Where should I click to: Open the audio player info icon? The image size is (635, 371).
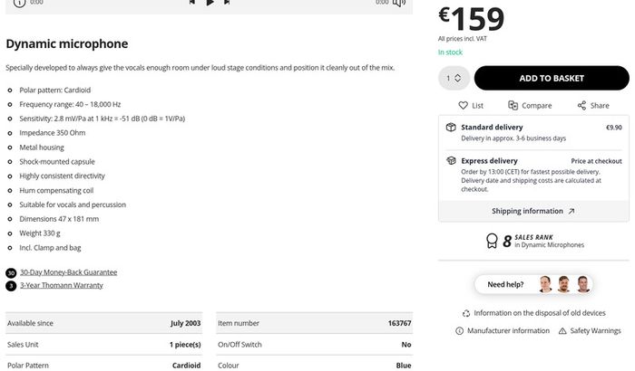[19, 4]
